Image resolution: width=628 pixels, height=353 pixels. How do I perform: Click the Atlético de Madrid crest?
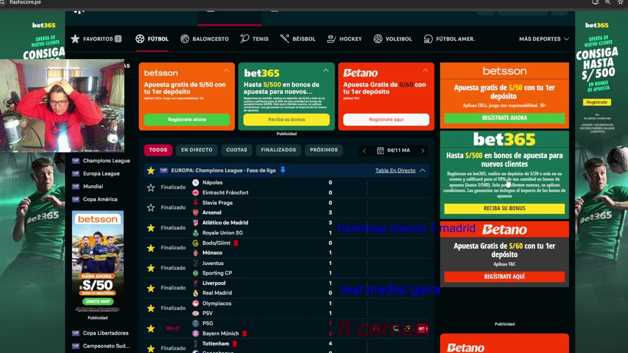(x=195, y=223)
